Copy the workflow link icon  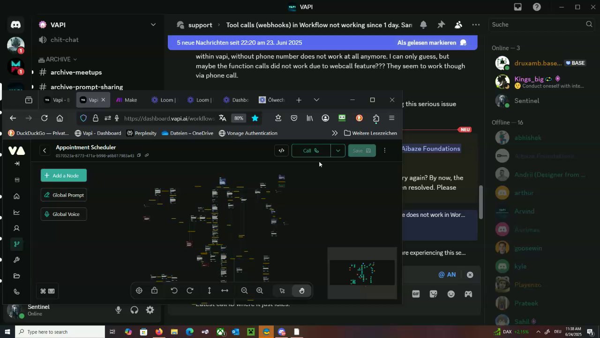(147, 155)
